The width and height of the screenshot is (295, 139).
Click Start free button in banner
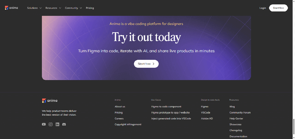click(146, 64)
